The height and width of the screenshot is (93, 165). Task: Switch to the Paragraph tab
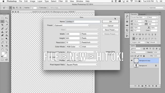(142, 14)
